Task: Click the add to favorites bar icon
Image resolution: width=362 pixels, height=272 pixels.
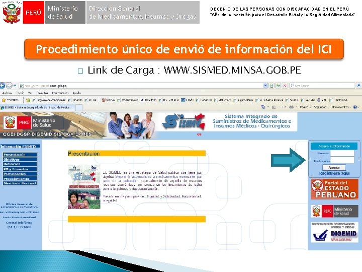Action: pos(28,100)
